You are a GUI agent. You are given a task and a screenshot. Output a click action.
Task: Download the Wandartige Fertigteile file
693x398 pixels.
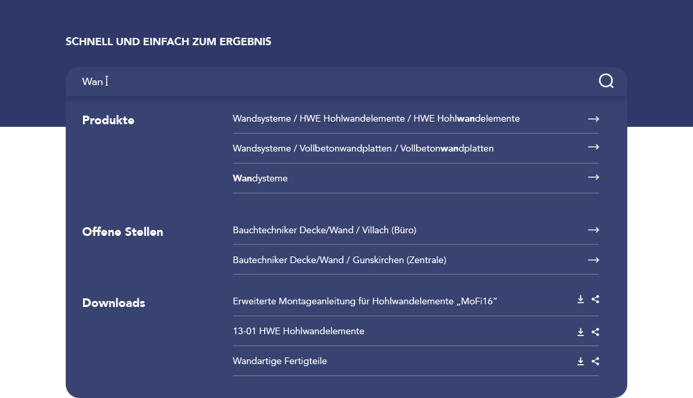tap(580, 361)
